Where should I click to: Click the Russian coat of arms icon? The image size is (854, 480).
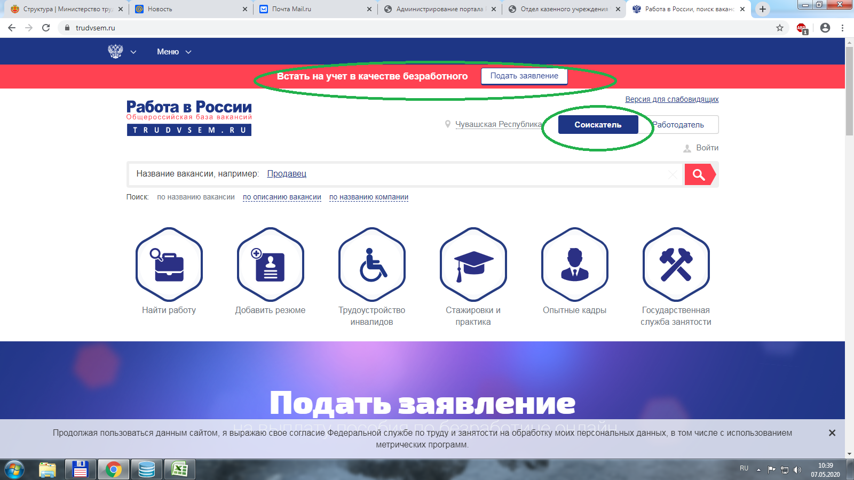[x=115, y=52]
